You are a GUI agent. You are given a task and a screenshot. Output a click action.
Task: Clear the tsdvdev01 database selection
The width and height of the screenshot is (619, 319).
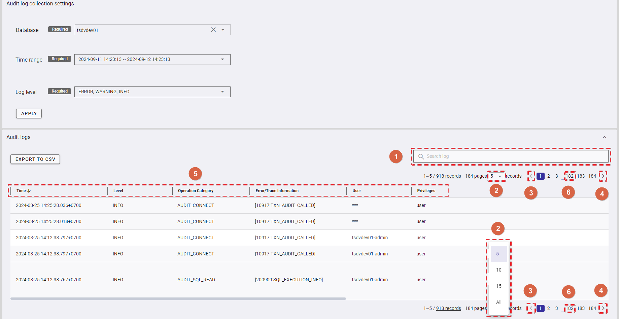[x=213, y=30]
